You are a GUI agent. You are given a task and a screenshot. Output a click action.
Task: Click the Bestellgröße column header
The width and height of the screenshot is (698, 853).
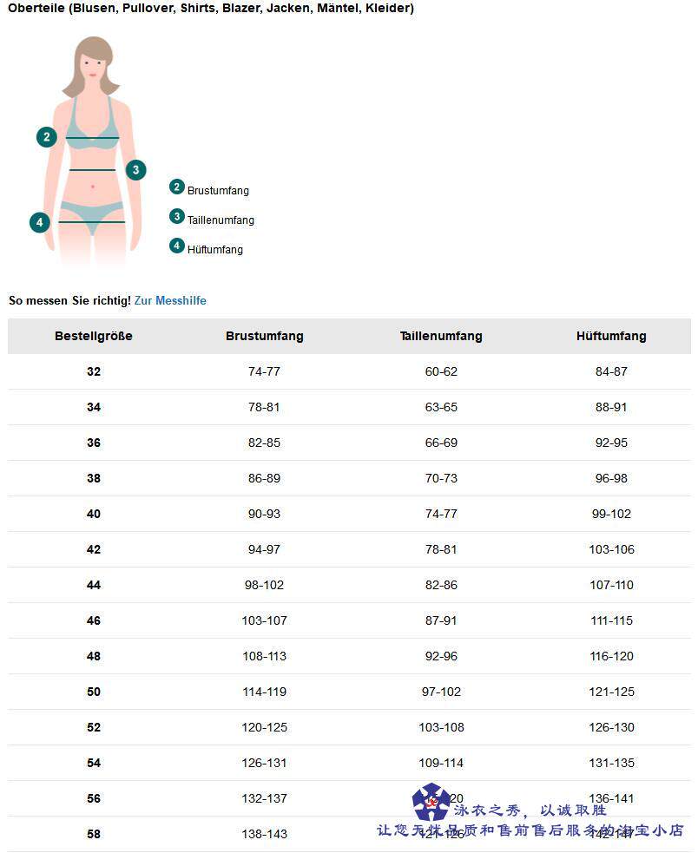94,337
